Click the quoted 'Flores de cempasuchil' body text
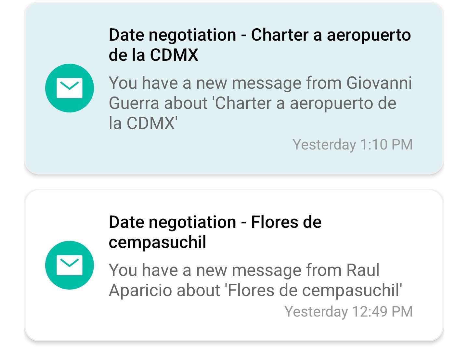 coord(314,290)
